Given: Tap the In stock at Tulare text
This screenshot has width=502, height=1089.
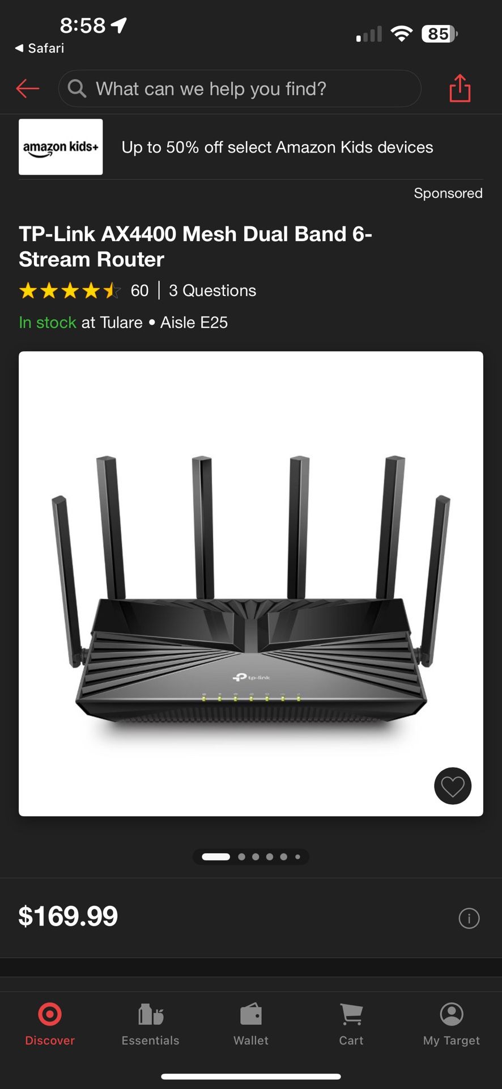Looking at the screenshot, I should (81, 323).
